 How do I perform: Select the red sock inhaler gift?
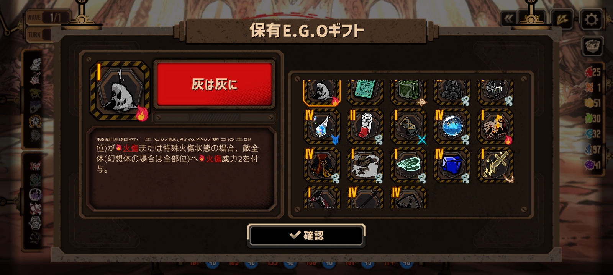[365, 126]
